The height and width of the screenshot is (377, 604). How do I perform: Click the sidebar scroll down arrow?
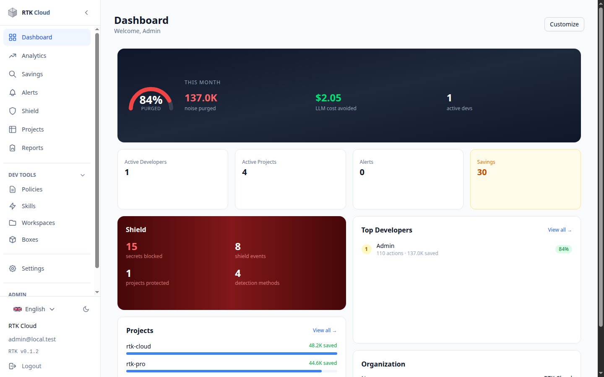97,292
